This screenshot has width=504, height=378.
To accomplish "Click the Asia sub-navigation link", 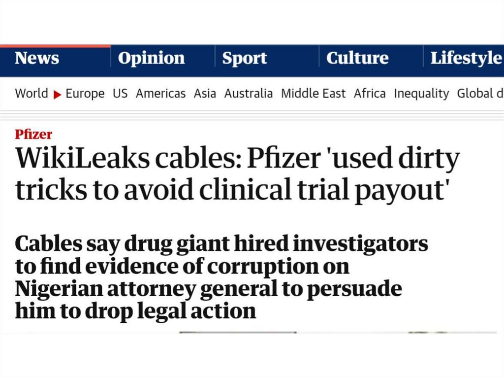I will coord(205,94).
